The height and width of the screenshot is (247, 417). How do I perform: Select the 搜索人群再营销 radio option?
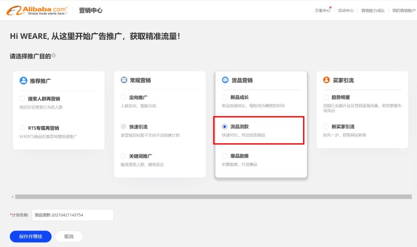click(22, 99)
